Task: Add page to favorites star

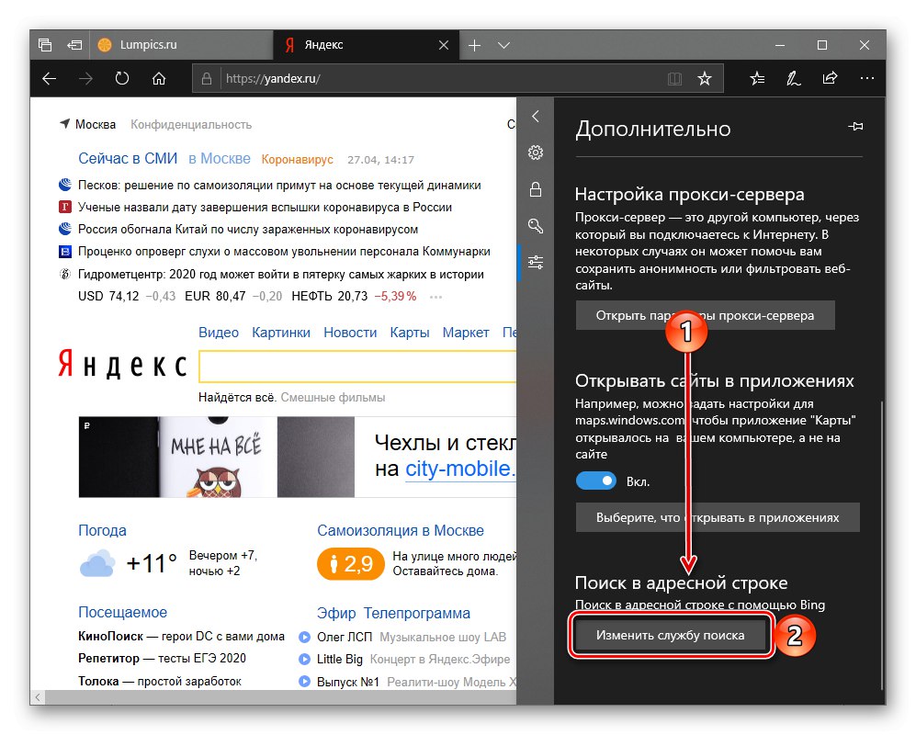Action: (x=705, y=78)
